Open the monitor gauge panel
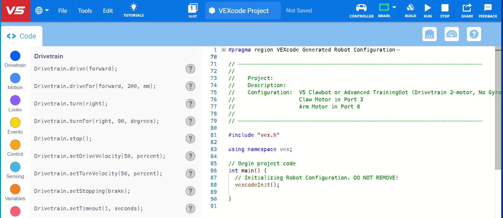This screenshot has height=218, width=503. click(451, 34)
